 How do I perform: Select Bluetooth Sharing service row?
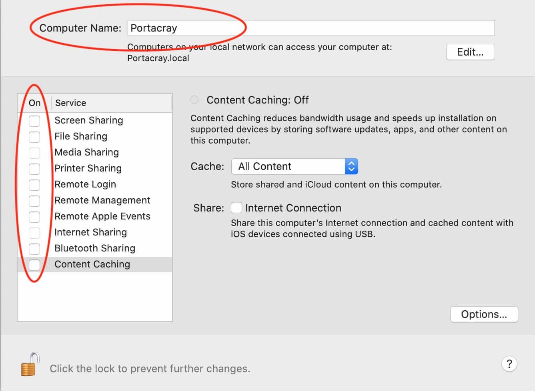[x=95, y=249]
